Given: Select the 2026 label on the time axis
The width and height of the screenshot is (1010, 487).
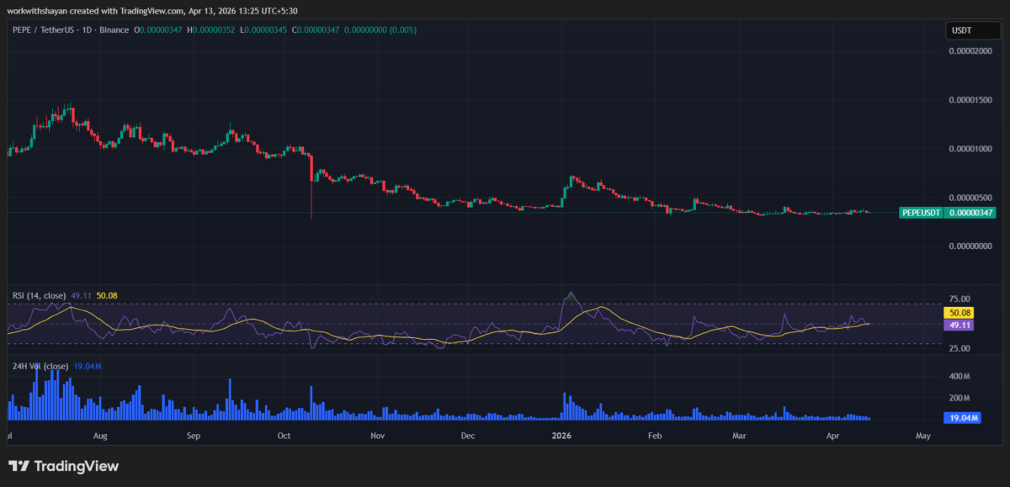Looking at the screenshot, I should click(561, 436).
